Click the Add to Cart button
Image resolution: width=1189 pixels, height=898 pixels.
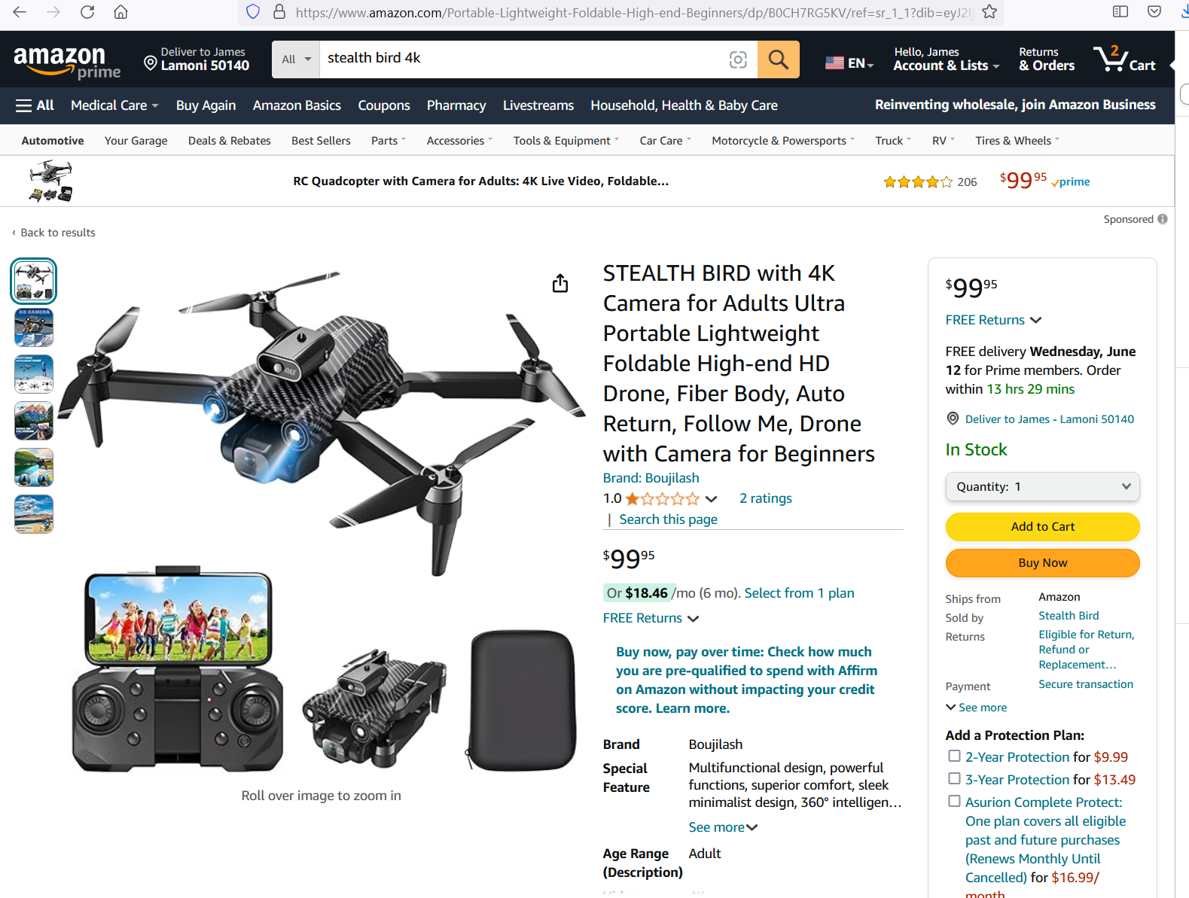coord(1042,527)
